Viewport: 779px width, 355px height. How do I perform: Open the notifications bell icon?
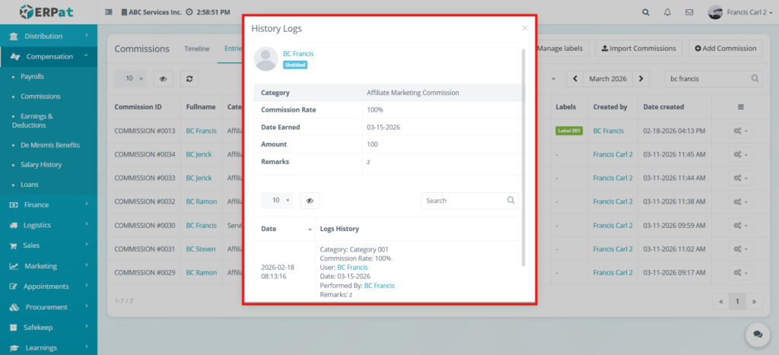[667, 13]
